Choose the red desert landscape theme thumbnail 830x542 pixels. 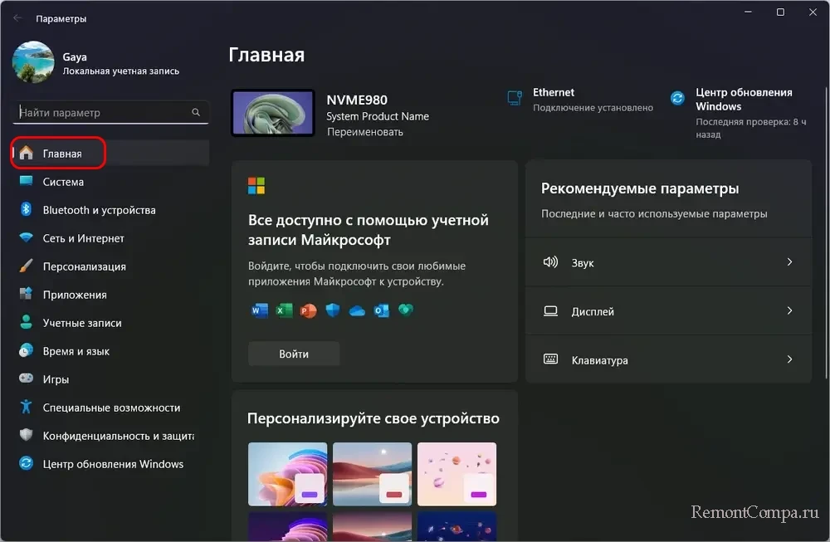tap(372, 474)
